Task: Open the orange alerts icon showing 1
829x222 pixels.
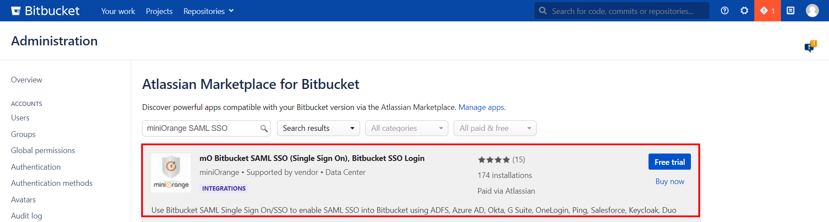Action: 767,10
